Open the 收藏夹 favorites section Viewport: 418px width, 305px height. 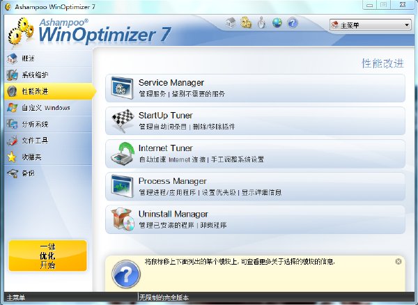click(48, 157)
